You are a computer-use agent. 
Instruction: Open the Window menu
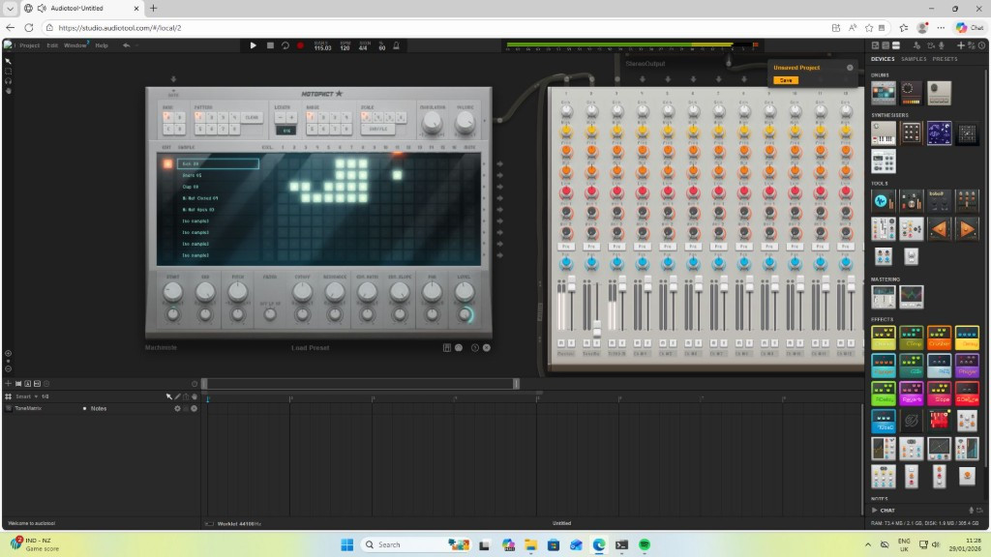point(75,45)
